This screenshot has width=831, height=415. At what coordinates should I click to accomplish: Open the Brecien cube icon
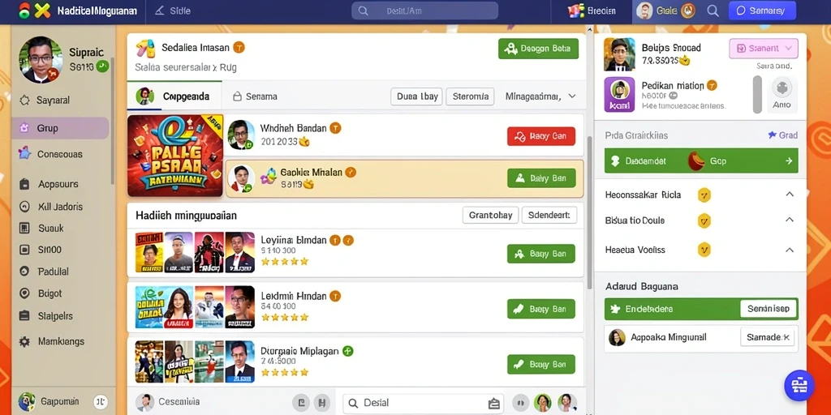(575, 11)
